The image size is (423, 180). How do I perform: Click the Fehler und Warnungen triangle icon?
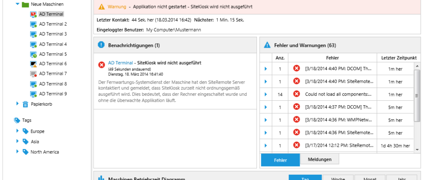click(x=267, y=45)
